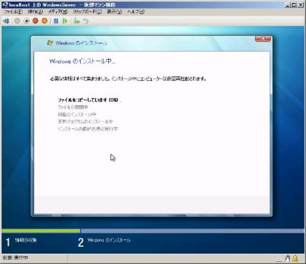The width and height of the screenshot is (306, 264).
Task: Click the grey phase 2 progress bar
Action: click(192, 231)
